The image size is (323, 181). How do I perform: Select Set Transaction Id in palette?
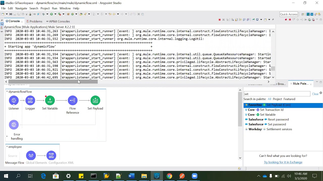[x=283, y=110]
